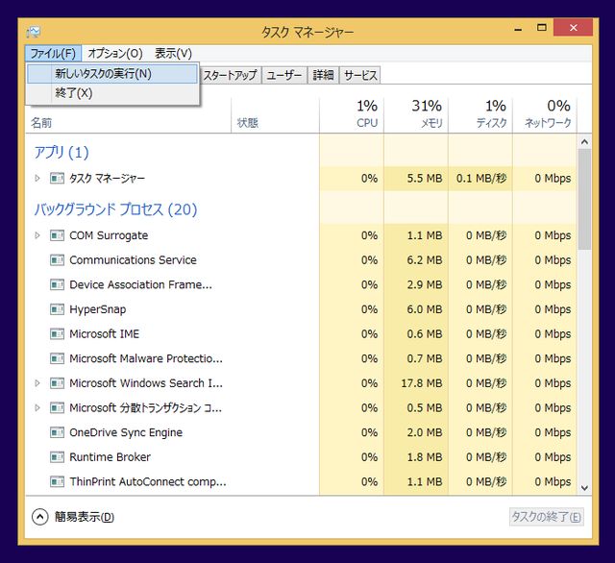The image size is (615, 563).
Task: Click the 0.1 MB/秒 disk value
Action: click(x=481, y=179)
